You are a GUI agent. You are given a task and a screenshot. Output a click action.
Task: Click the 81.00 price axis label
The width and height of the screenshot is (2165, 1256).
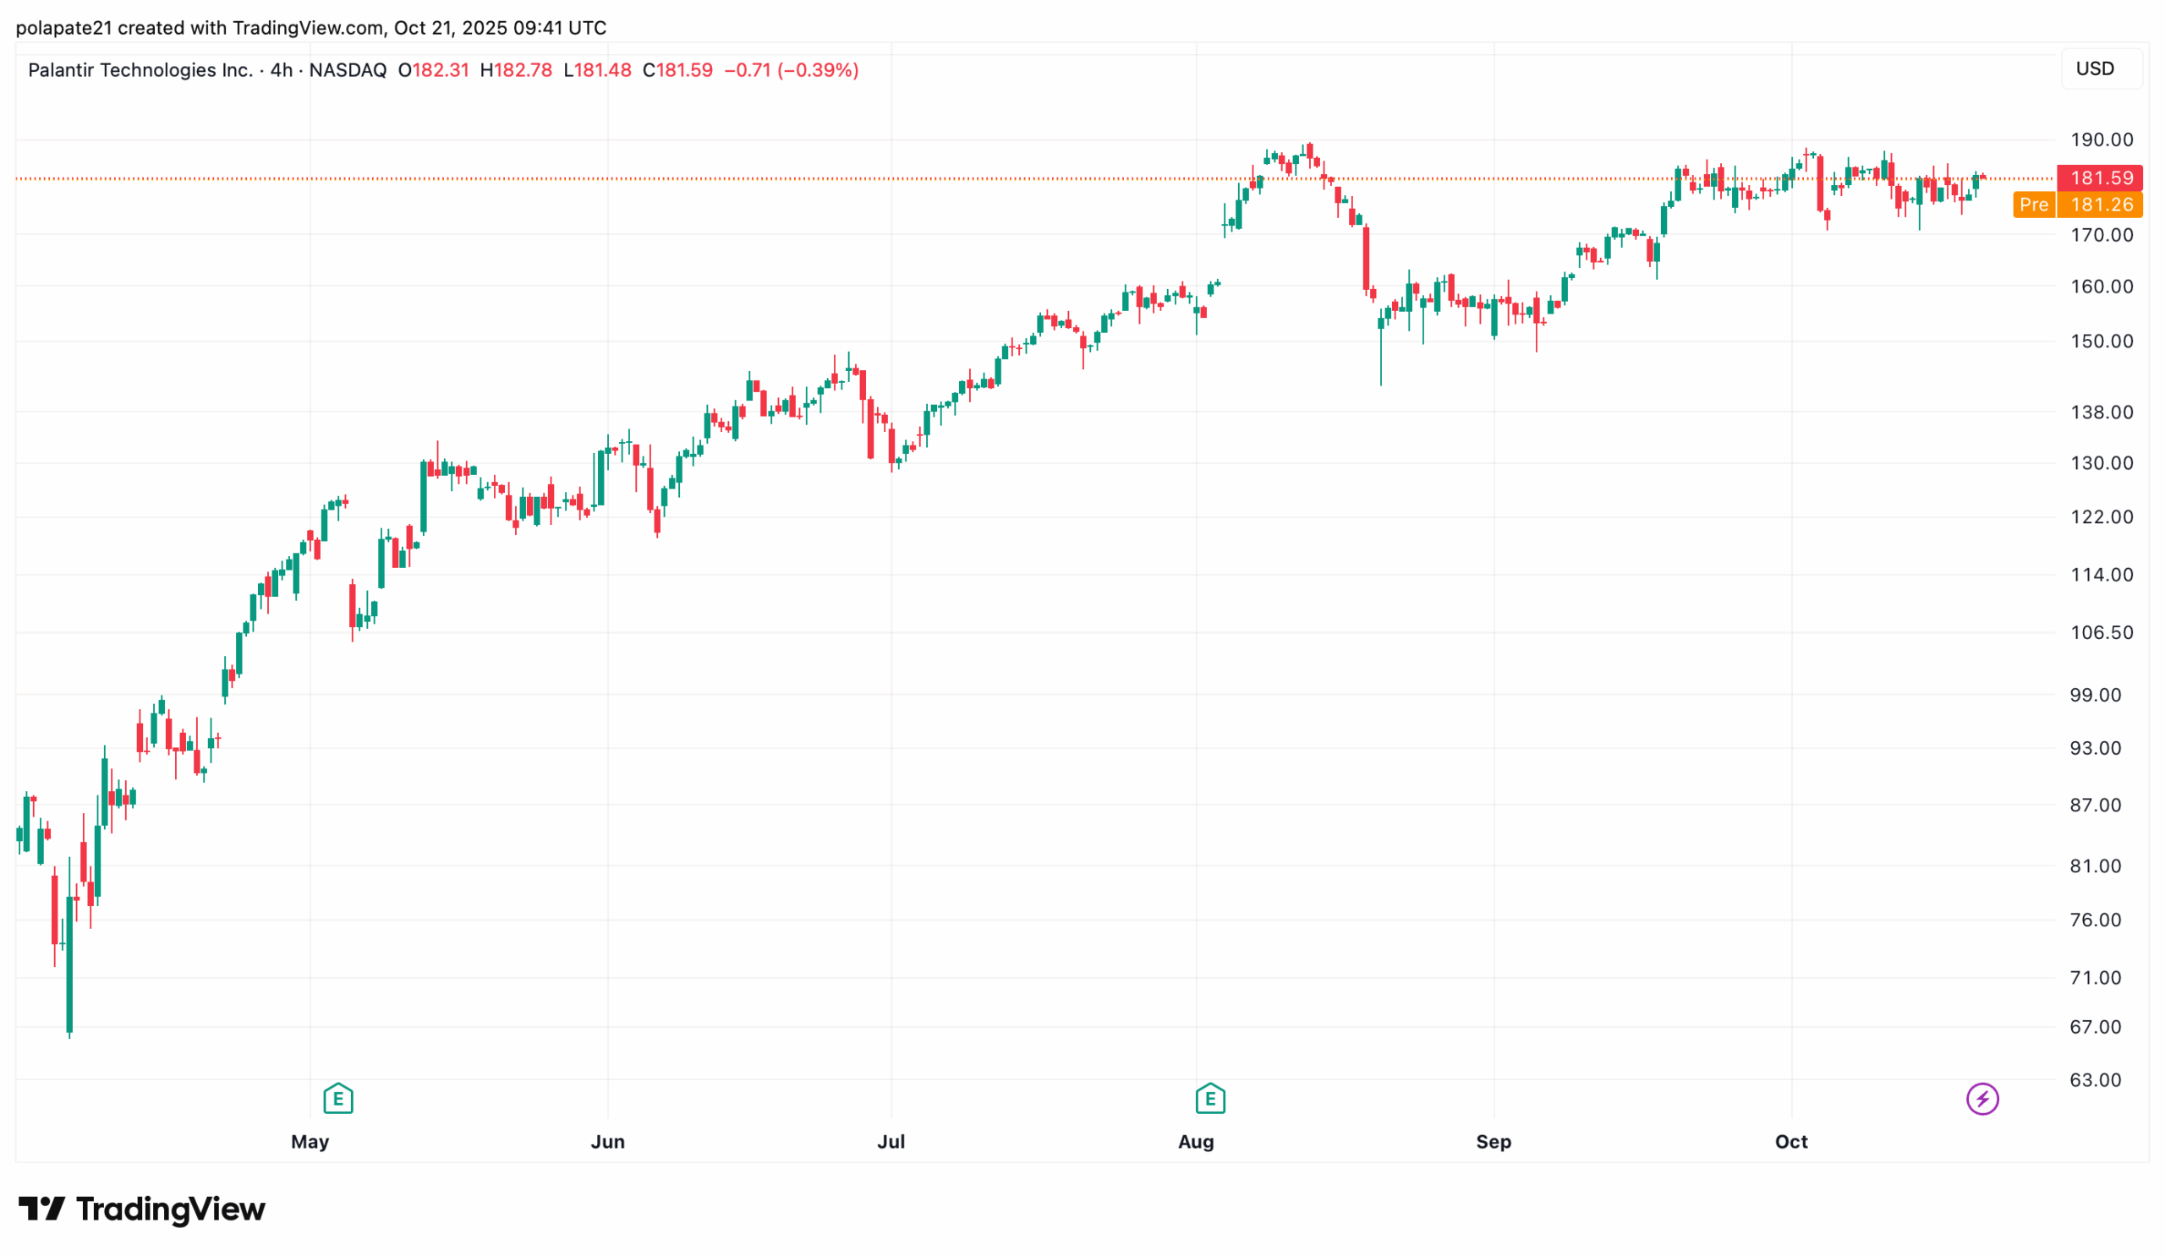2096,866
